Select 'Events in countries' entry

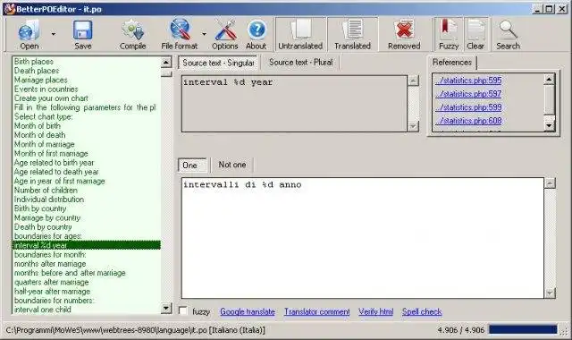tap(46, 89)
